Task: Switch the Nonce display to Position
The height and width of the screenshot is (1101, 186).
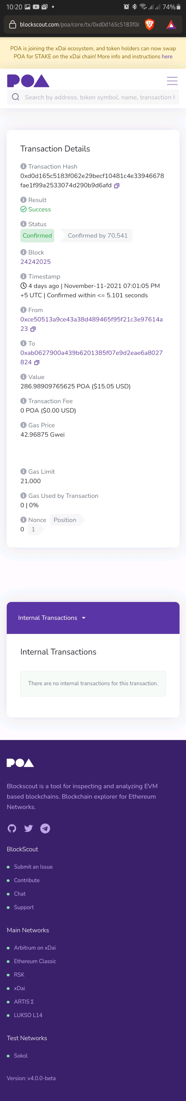Action: pos(64,520)
